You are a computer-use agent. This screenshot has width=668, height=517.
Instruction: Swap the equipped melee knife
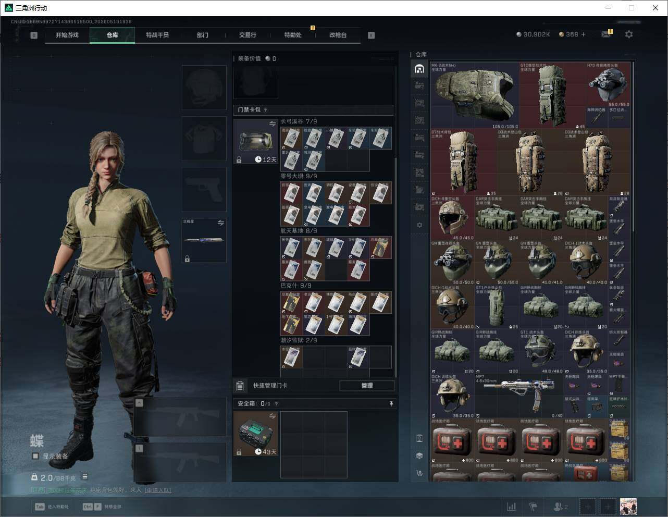click(x=221, y=223)
